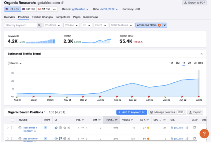Open the Position Changes tab

point(42,17)
